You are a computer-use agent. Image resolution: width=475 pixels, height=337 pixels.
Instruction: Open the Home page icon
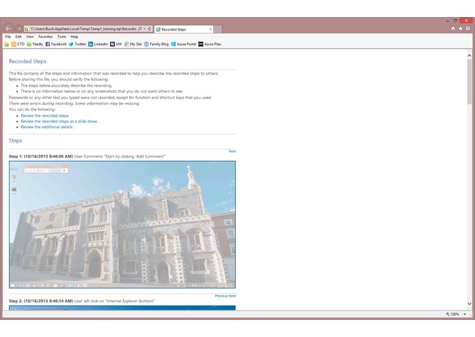(x=453, y=29)
